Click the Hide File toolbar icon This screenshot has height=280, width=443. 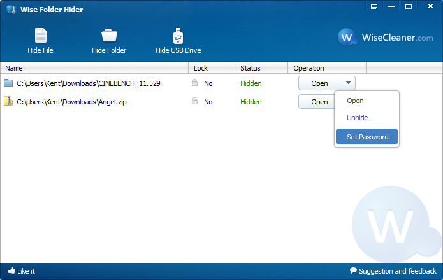click(x=40, y=36)
